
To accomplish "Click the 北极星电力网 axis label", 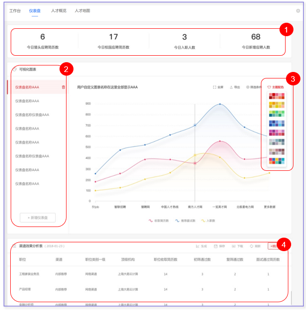I will [x=245, y=207].
